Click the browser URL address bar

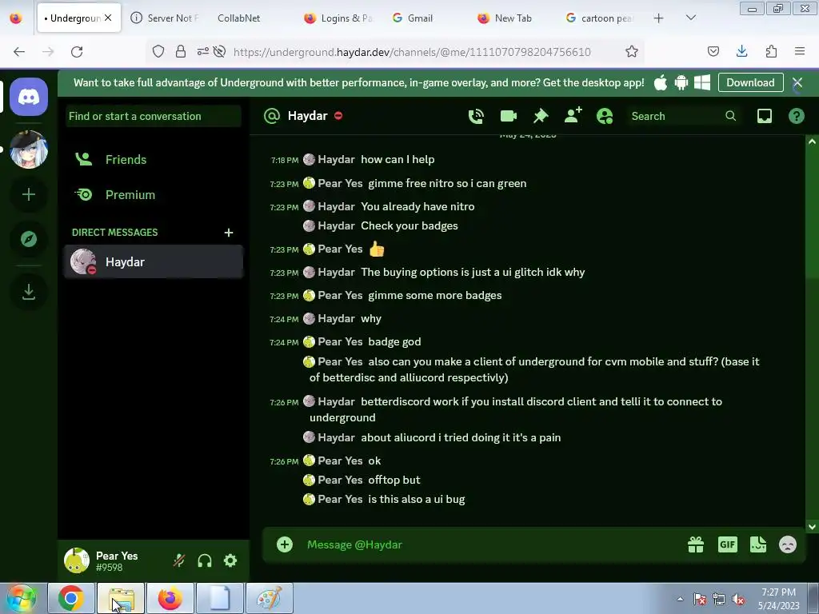(412, 52)
